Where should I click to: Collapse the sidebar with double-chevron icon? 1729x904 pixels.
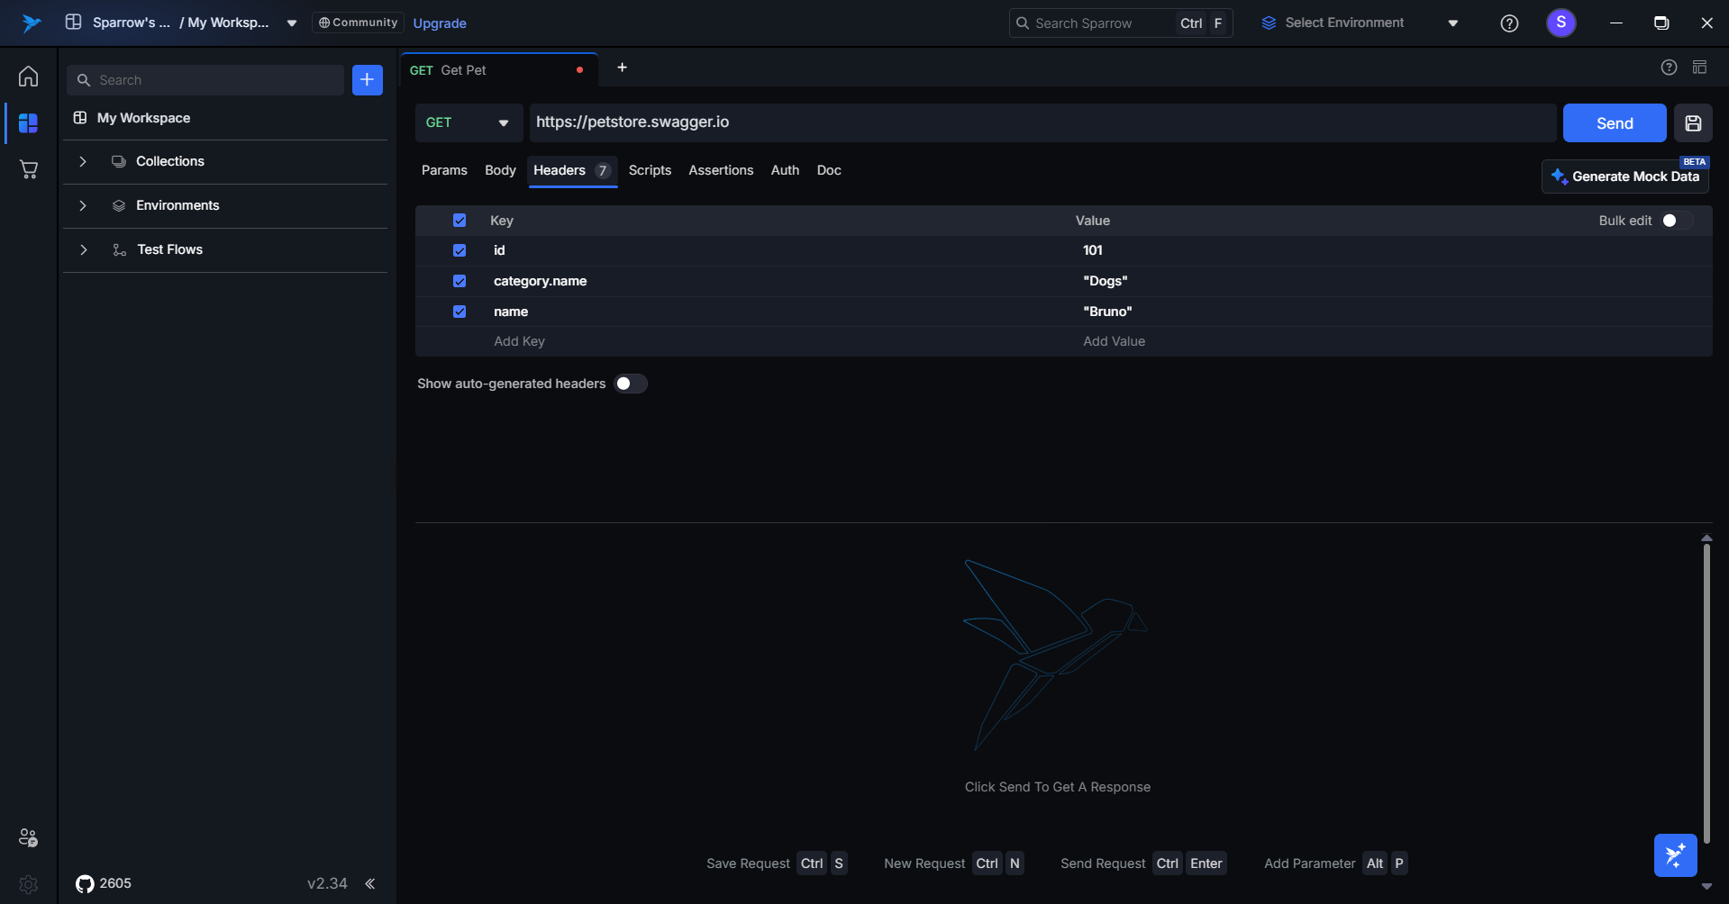[369, 883]
